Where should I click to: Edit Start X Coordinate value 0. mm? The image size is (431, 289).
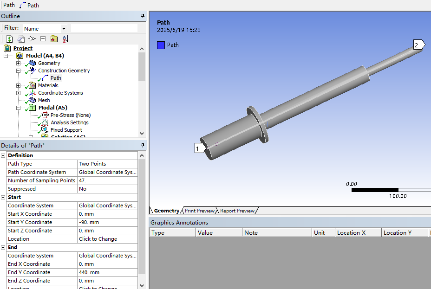[107, 214]
